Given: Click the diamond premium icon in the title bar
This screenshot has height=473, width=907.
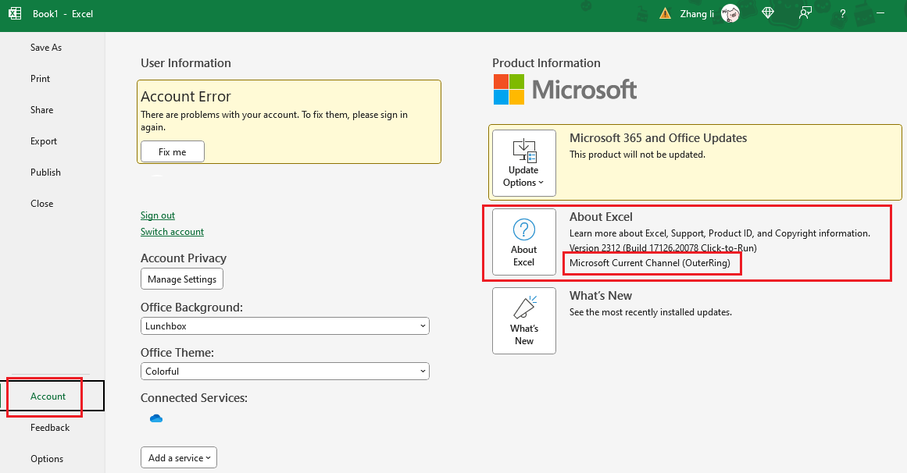Looking at the screenshot, I should [x=768, y=13].
